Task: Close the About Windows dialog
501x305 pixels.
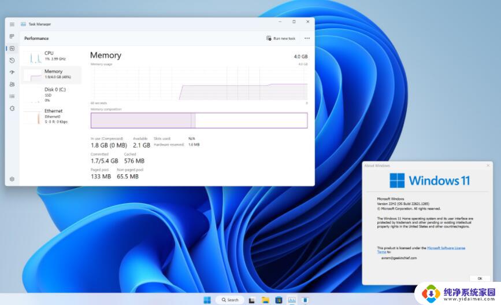Action: pyautogui.click(x=488, y=166)
